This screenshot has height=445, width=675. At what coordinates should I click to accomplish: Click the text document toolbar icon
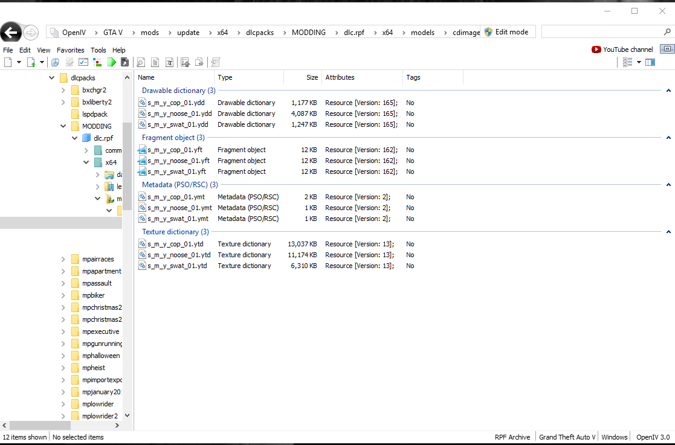pos(155,62)
